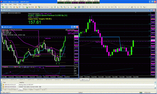
Task: Select the Text tool icon
Action: [x=138, y=7]
